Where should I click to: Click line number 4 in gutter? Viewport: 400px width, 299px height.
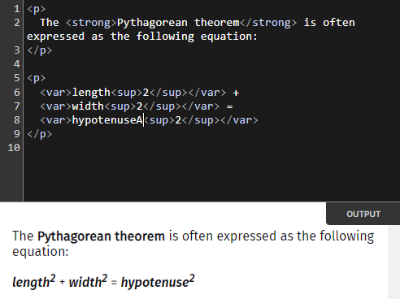point(17,64)
